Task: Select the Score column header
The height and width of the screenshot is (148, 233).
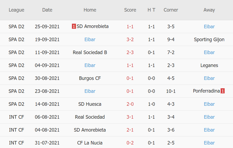Action: pyautogui.click(x=130, y=10)
